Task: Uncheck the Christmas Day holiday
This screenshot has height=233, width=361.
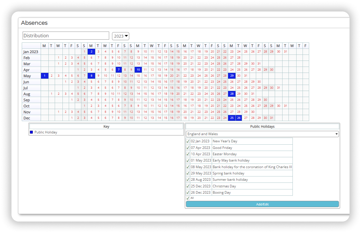Action: pyautogui.click(x=188, y=186)
